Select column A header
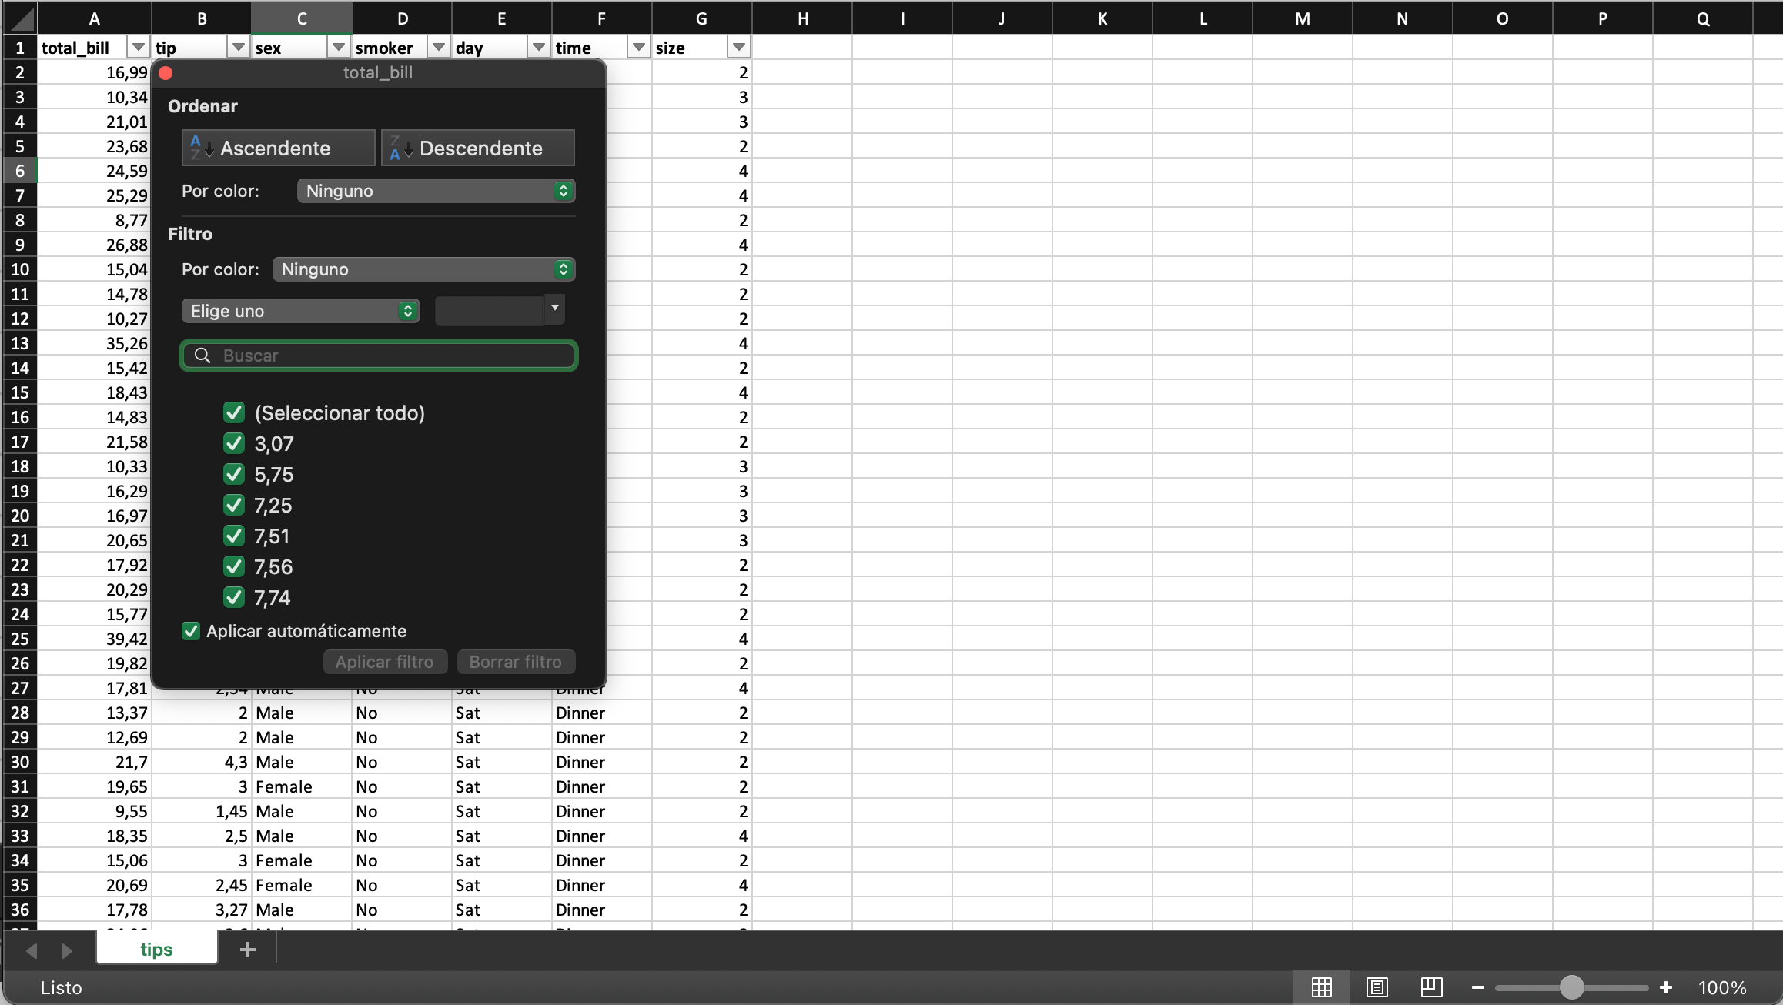 pos(94,18)
